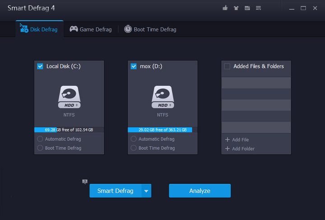Uncheck the Local Disk (C:) checkbox

tap(40, 66)
